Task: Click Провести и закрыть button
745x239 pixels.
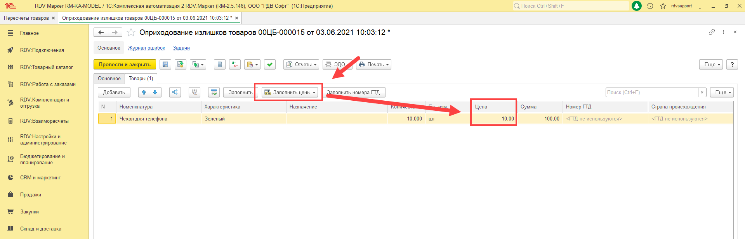Action: pos(125,64)
